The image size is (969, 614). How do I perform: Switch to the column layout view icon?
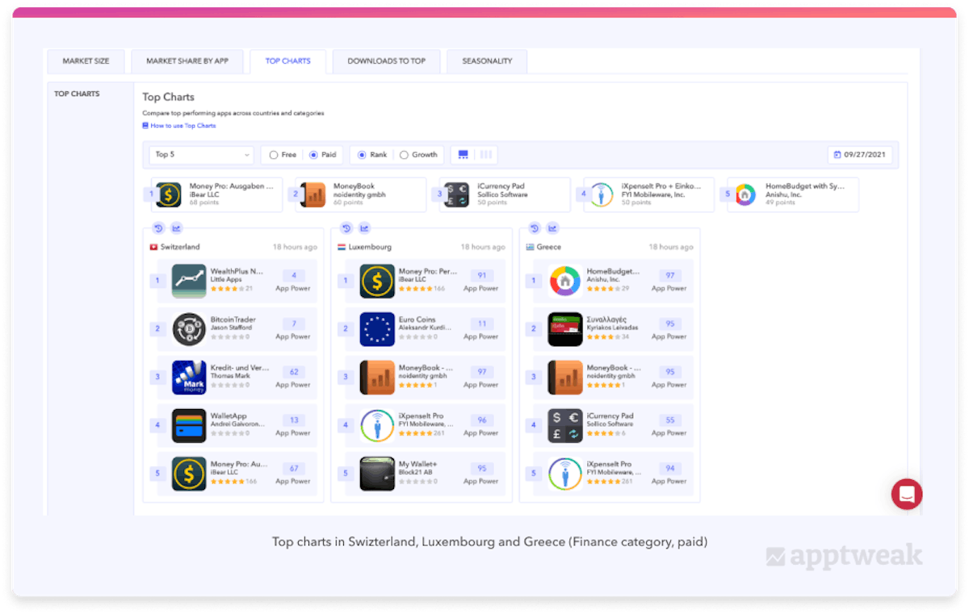click(x=486, y=155)
